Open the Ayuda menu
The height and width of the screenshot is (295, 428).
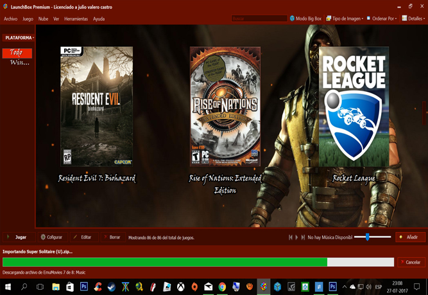click(x=99, y=19)
